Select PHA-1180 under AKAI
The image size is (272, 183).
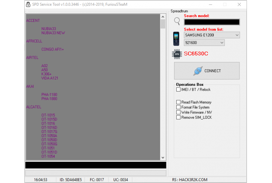49,95
